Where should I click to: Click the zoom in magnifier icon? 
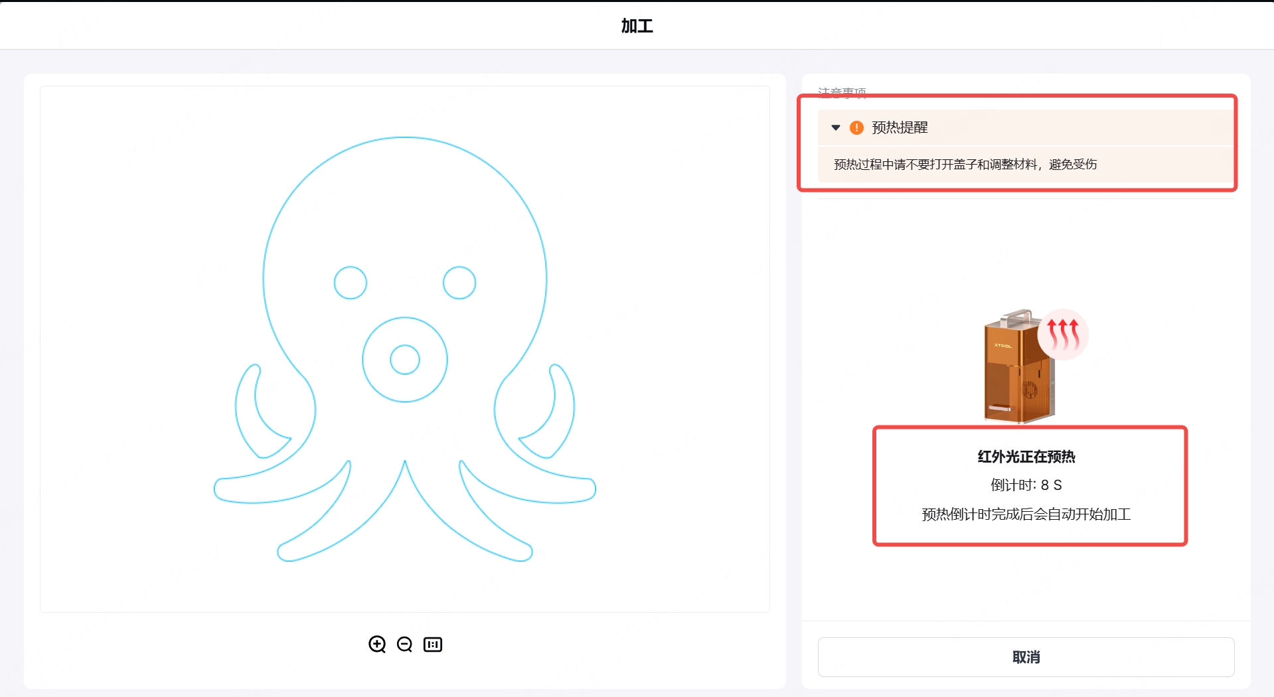(x=377, y=644)
